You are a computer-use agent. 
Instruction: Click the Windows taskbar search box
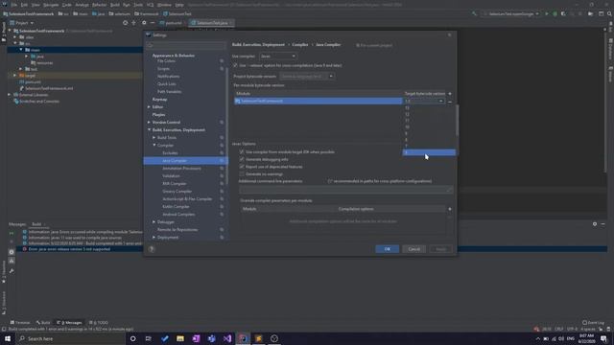pyautogui.click(x=70, y=338)
